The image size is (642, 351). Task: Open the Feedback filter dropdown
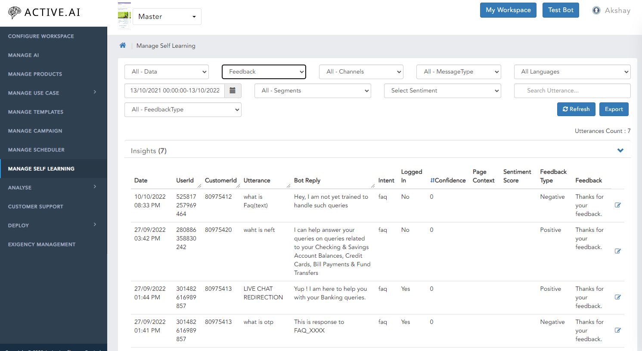pyautogui.click(x=264, y=72)
